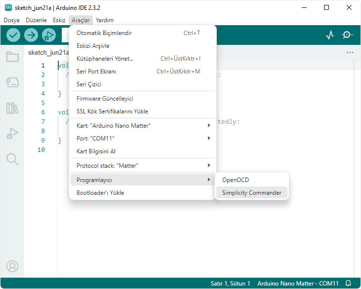Open Kütüphaneleri Yönet... entry

click(x=143, y=59)
